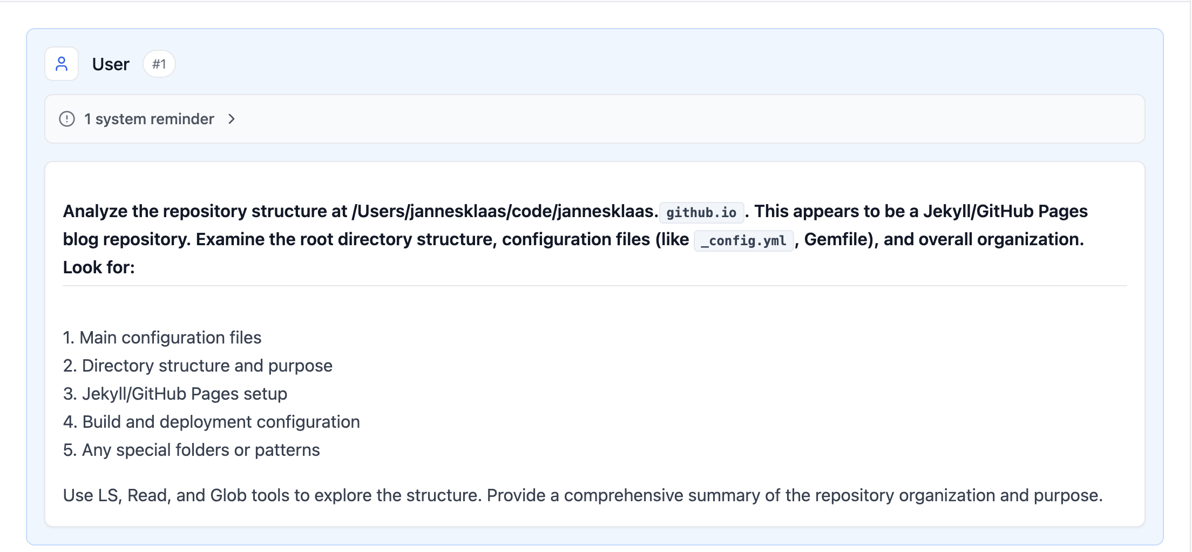Expand the system reminder bar
Screen dimensions: 1192x552
tap(594, 119)
